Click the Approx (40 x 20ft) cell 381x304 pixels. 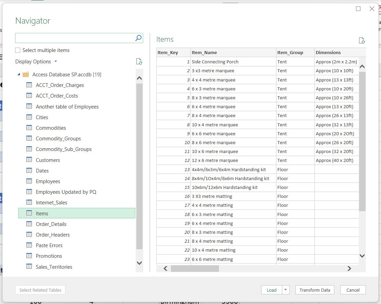336,160
